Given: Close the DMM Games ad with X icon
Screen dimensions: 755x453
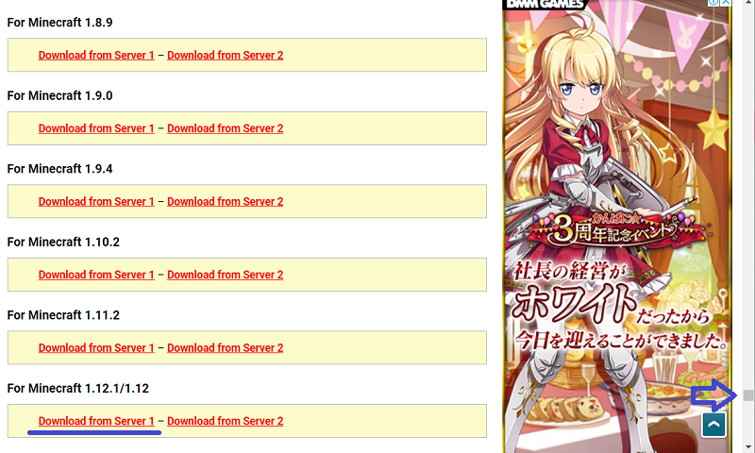Looking at the screenshot, I should [726, 3].
